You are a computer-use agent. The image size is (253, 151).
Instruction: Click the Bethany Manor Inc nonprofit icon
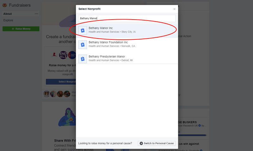click(x=83, y=30)
